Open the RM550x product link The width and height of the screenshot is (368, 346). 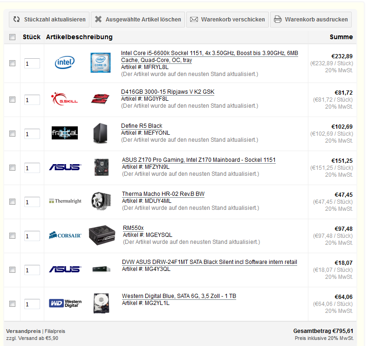coord(133,228)
